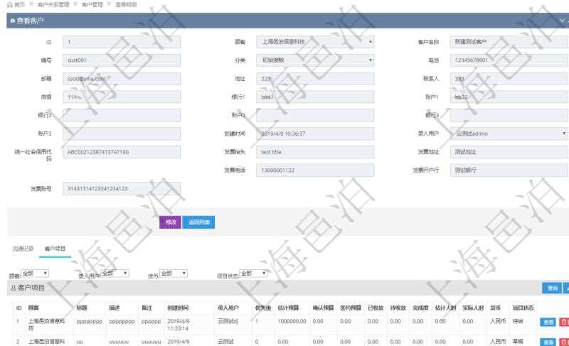Click the 估计预算 column header

coord(288,308)
